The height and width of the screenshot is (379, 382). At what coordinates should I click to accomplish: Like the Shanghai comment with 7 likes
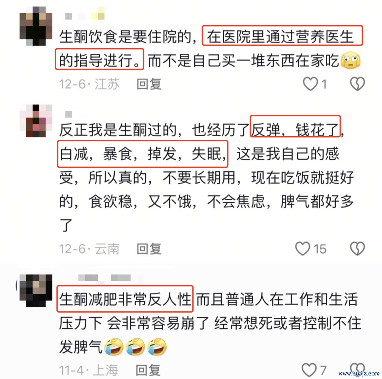[309, 370]
